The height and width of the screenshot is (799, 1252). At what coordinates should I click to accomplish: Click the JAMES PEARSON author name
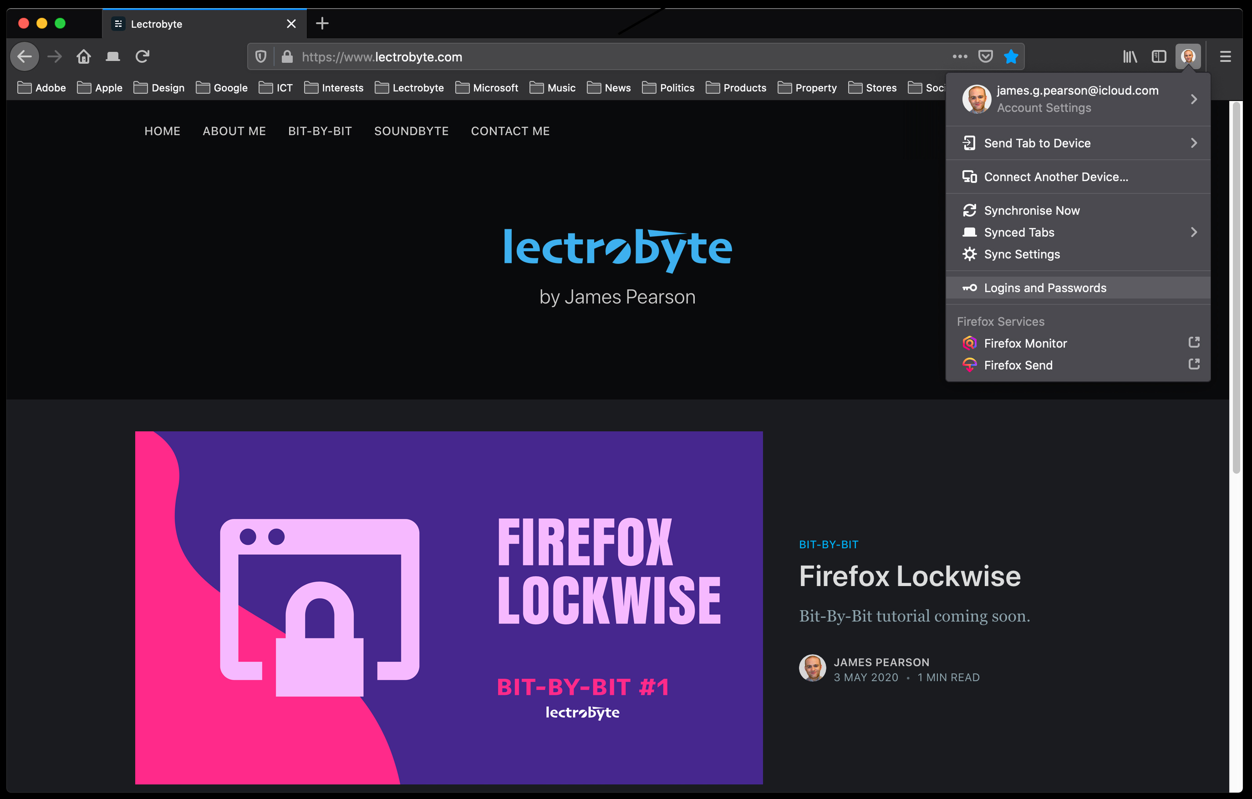pyautogui.click(x=882, y=662)
